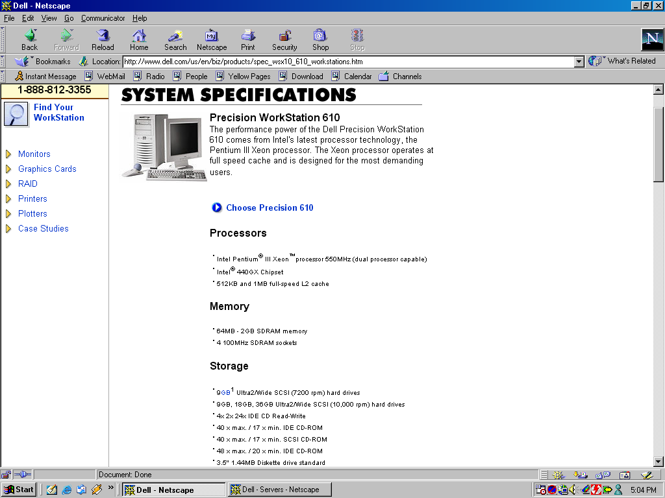This screenshot has width=665, height=498.
Task: Click the Location URL field
Action: (x=348, y=62)
